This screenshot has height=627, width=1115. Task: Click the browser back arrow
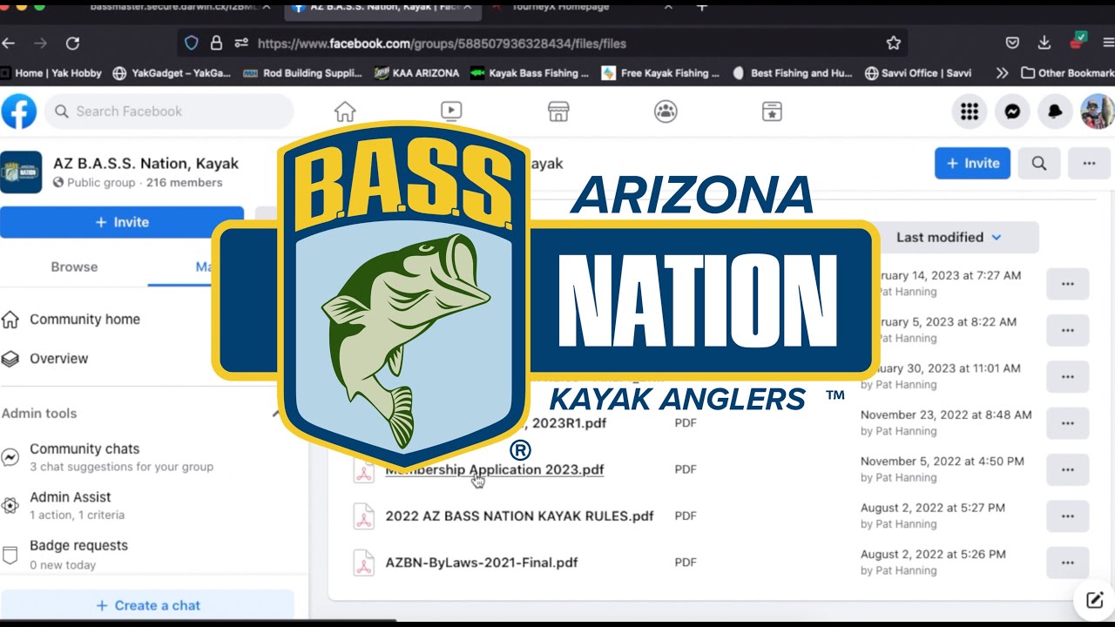10,43
